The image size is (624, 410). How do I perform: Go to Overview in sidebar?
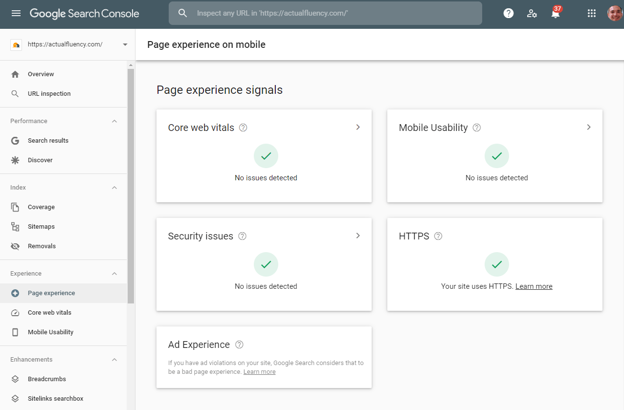(64, 74)
